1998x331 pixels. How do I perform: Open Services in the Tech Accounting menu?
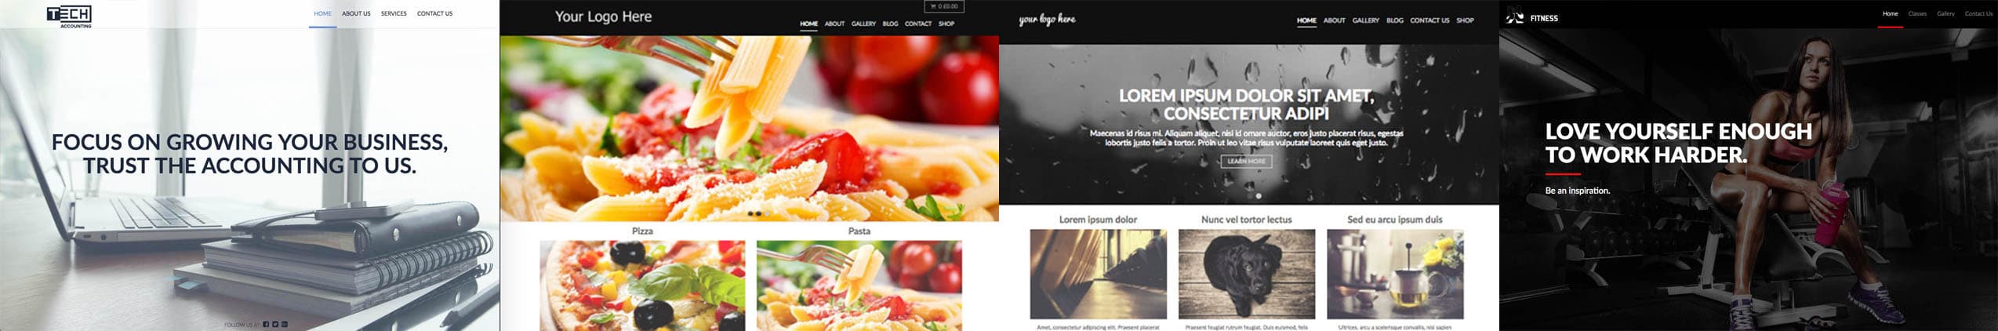click(394, 13)
